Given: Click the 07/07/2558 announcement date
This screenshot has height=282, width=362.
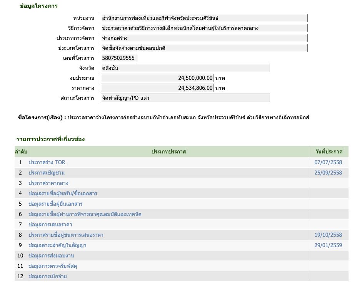Looking at the screenshot, I should pos(328,162).
